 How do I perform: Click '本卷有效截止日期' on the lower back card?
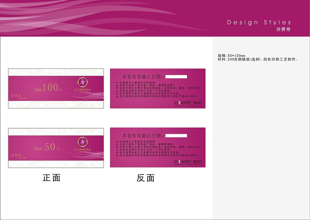click(x=143, y=136)
